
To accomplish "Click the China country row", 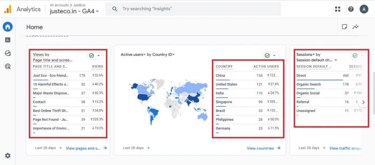I will (247, 76).
